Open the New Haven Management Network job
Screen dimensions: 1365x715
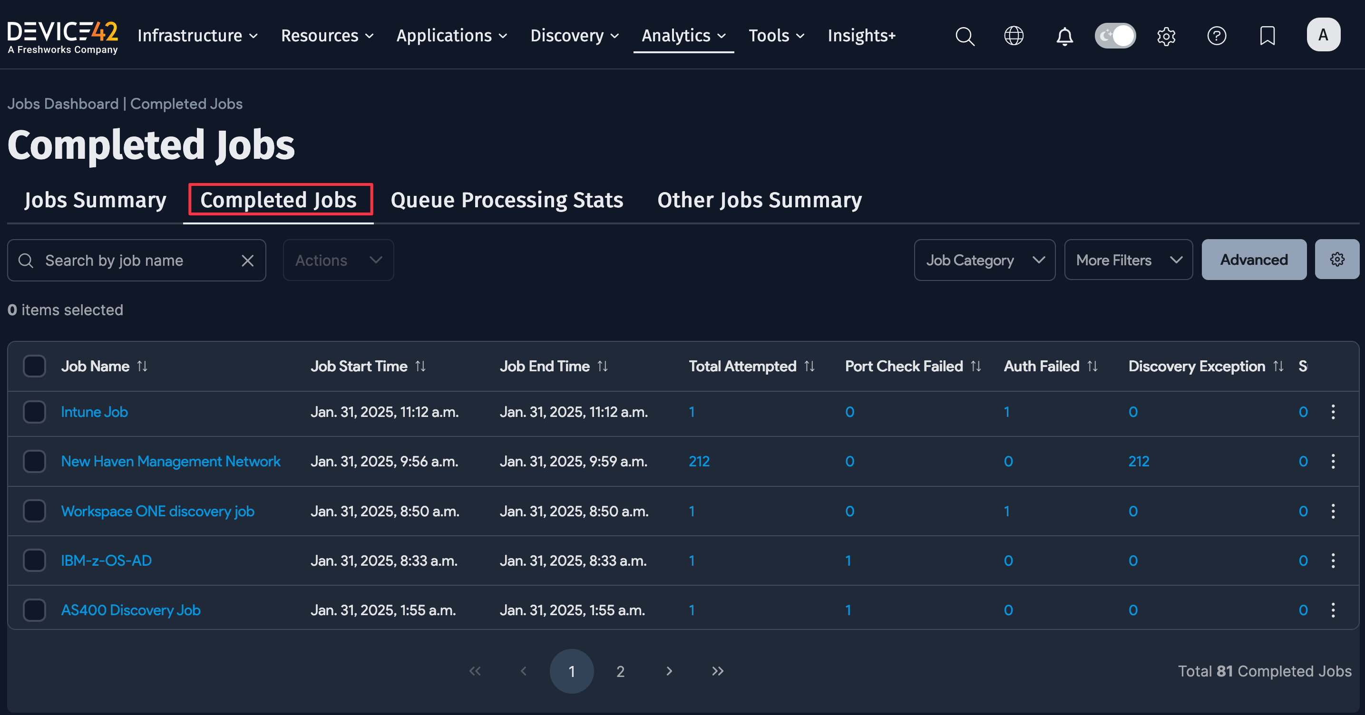coord(171,461)
